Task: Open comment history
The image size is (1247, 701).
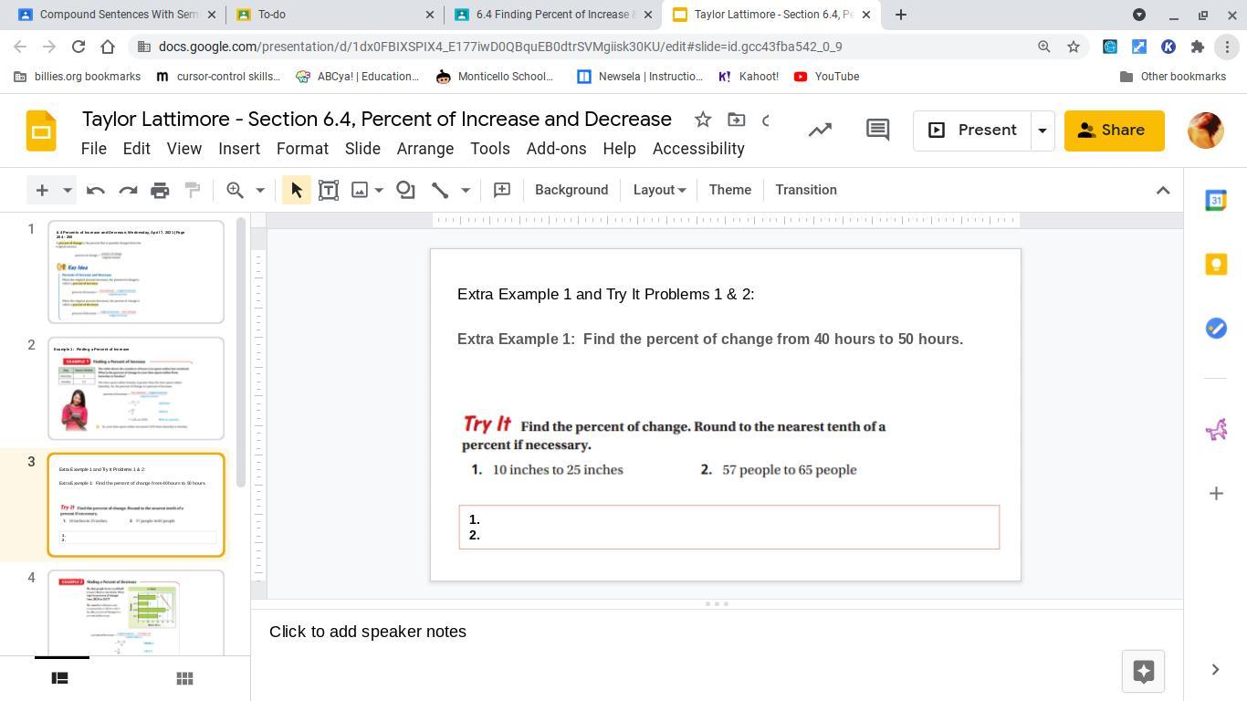Action: pyautogui.click(x=877, y=131)
